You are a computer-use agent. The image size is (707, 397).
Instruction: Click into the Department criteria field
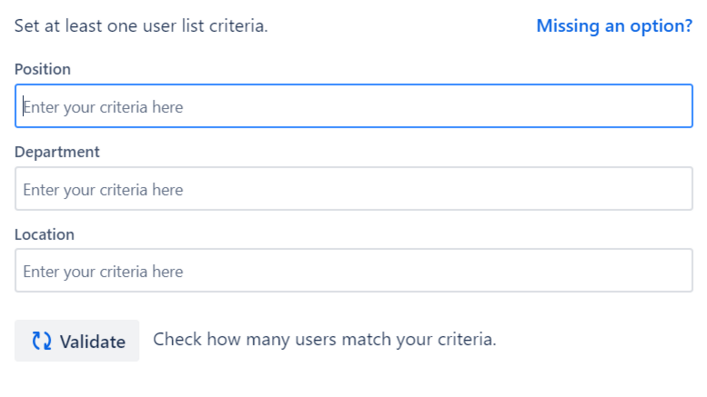click(353, 189)
